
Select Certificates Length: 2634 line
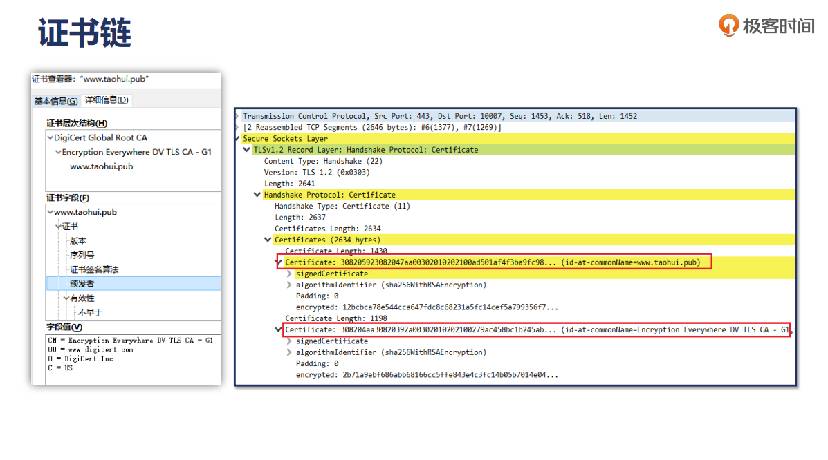327,229
